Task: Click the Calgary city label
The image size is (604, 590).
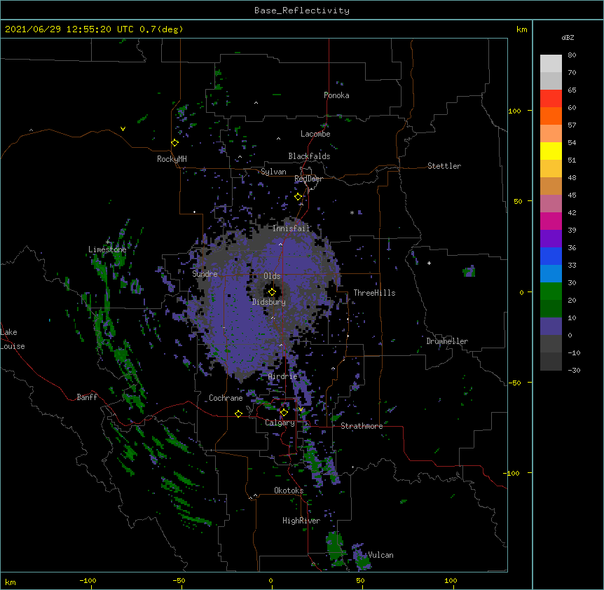Action: point(280,423)
